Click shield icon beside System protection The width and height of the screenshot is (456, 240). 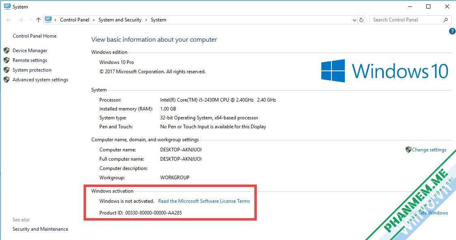[x=6, y=70]
